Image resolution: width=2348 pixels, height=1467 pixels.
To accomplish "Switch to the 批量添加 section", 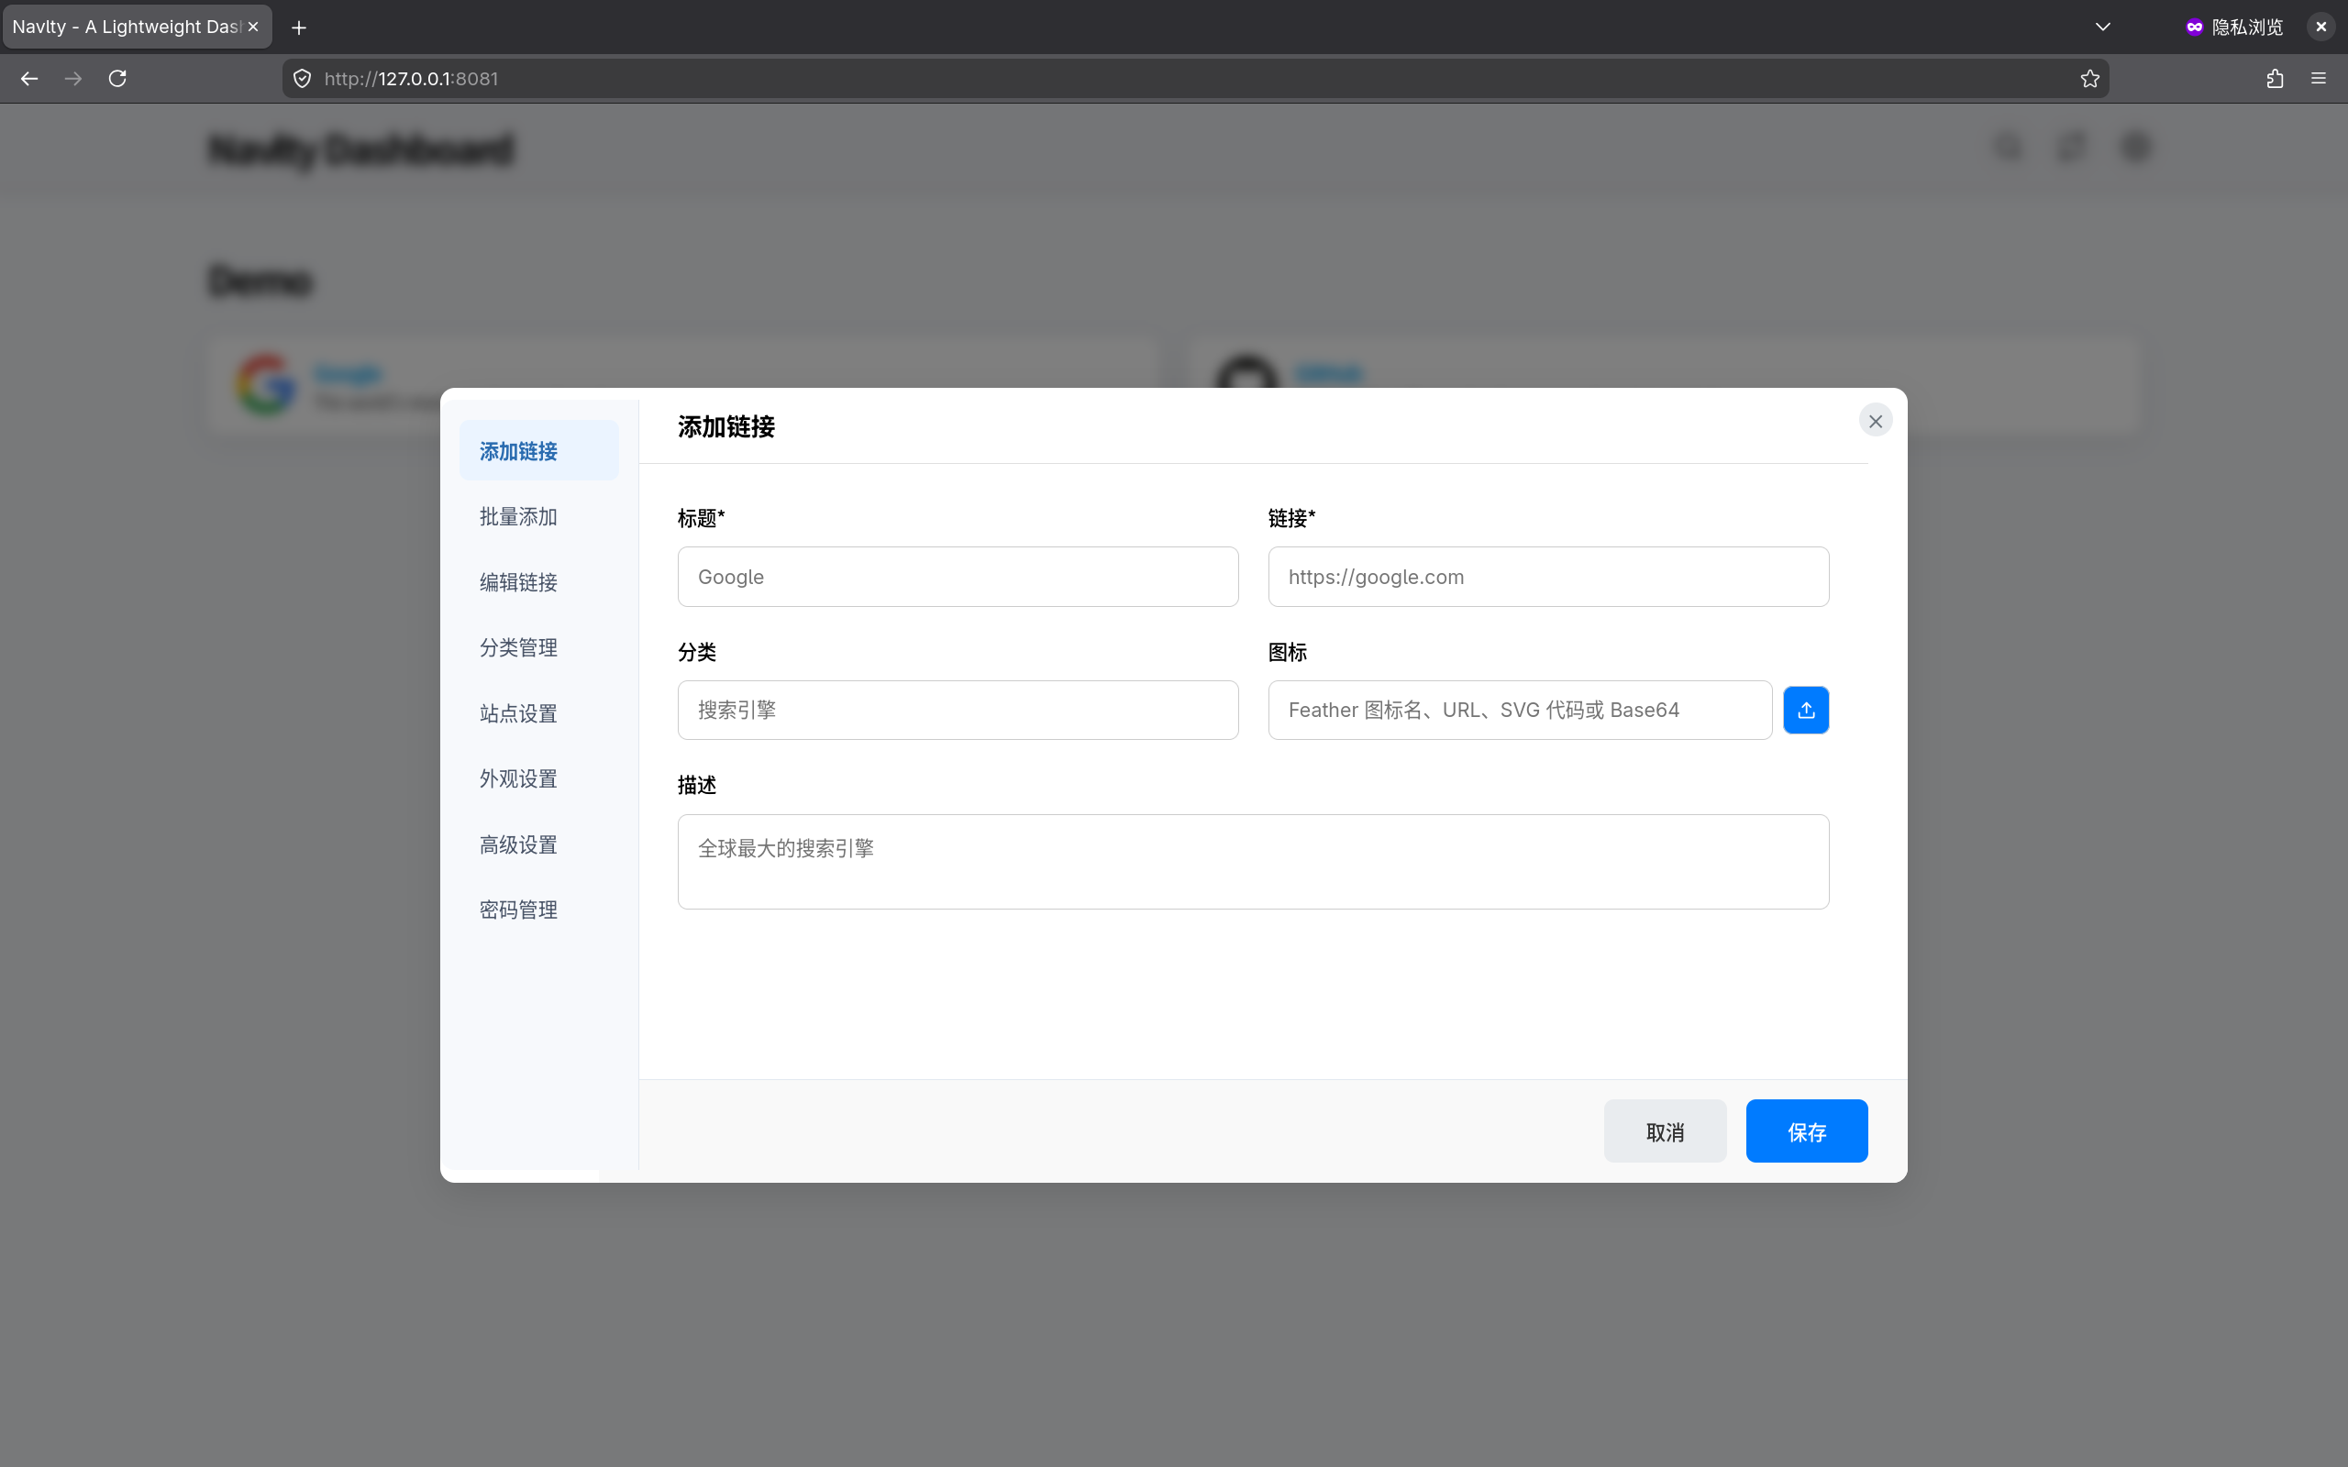I will click(518, 516).
